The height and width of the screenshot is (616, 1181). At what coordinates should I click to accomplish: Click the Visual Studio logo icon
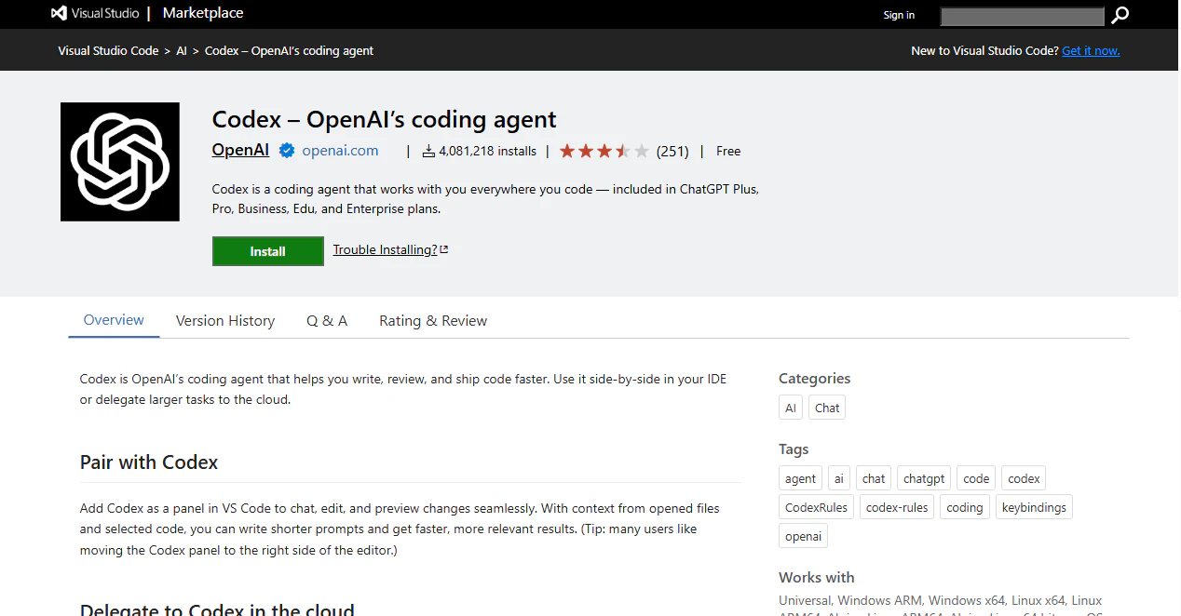(59, 13)
